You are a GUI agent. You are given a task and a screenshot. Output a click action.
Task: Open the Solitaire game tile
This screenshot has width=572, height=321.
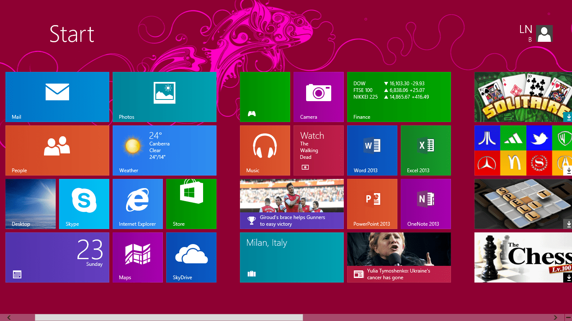523,97
